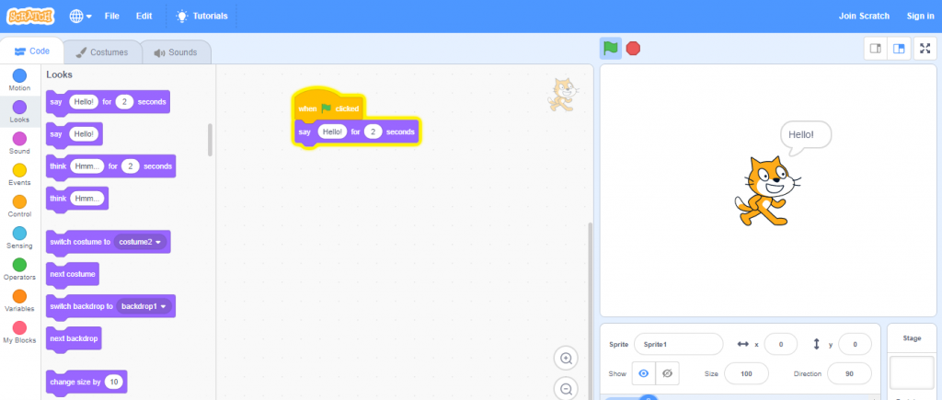The width and height of the screenshot is (942, 400).
Task: Click the 10 field in change size block
Action: 113,382
